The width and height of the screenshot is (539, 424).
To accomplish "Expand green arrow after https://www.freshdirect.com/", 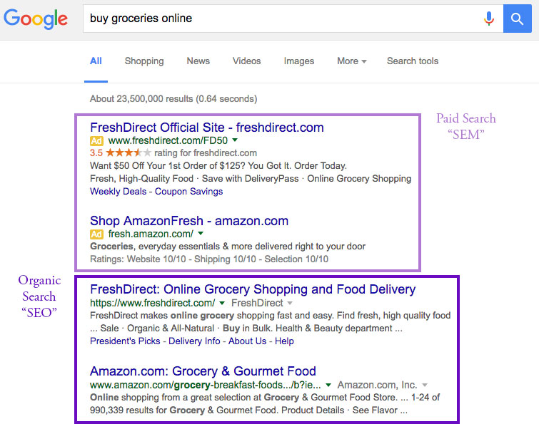I will [x=222, y=303].
